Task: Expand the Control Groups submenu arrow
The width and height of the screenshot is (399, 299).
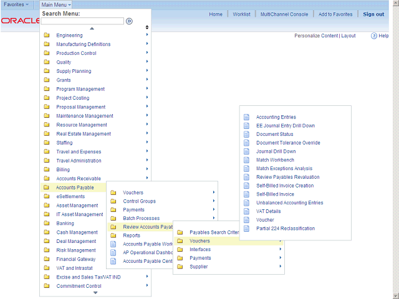Action: (213, 201)
